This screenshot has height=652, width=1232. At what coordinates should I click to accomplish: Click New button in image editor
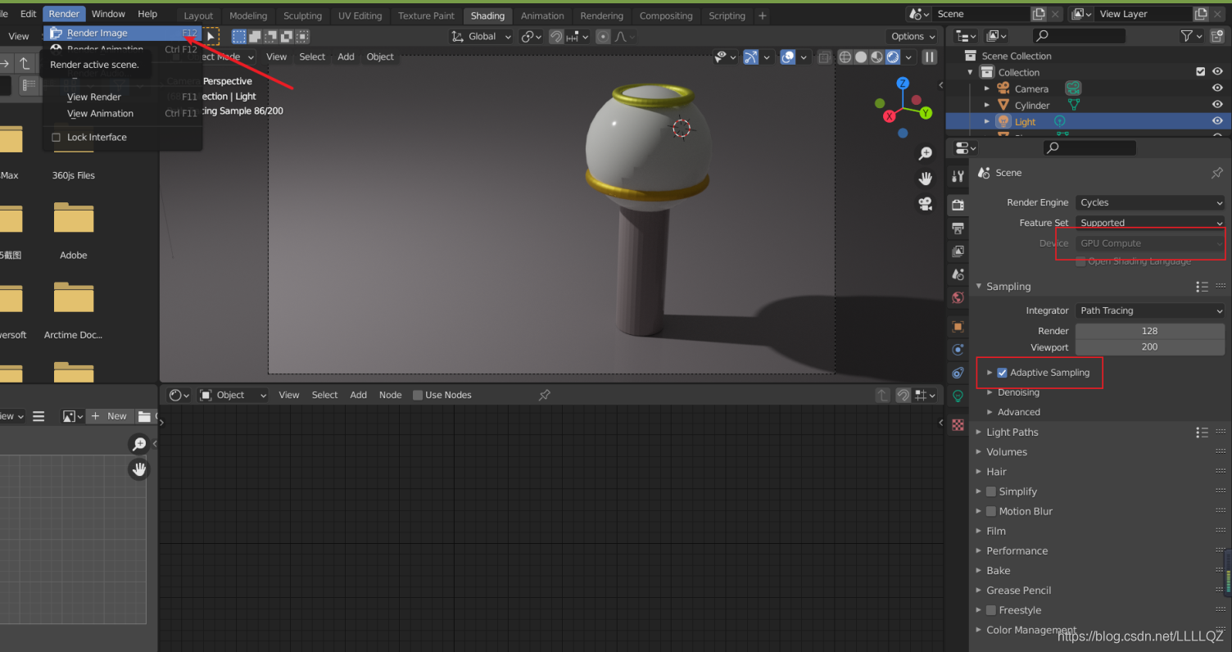109,416
